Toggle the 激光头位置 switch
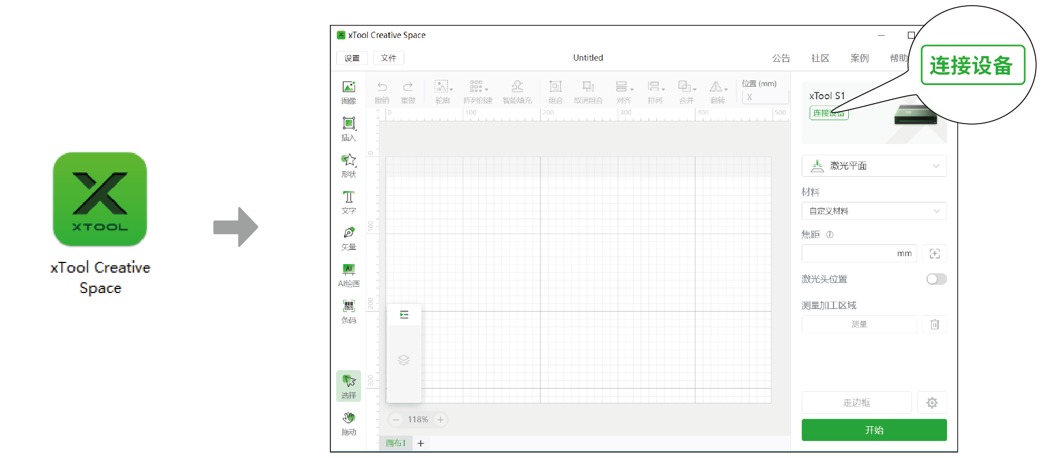The image size is (1047, 458). (x=936, y=279)
